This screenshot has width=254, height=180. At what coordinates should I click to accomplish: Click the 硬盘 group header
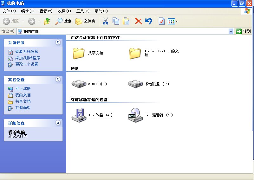coord(75,69)
